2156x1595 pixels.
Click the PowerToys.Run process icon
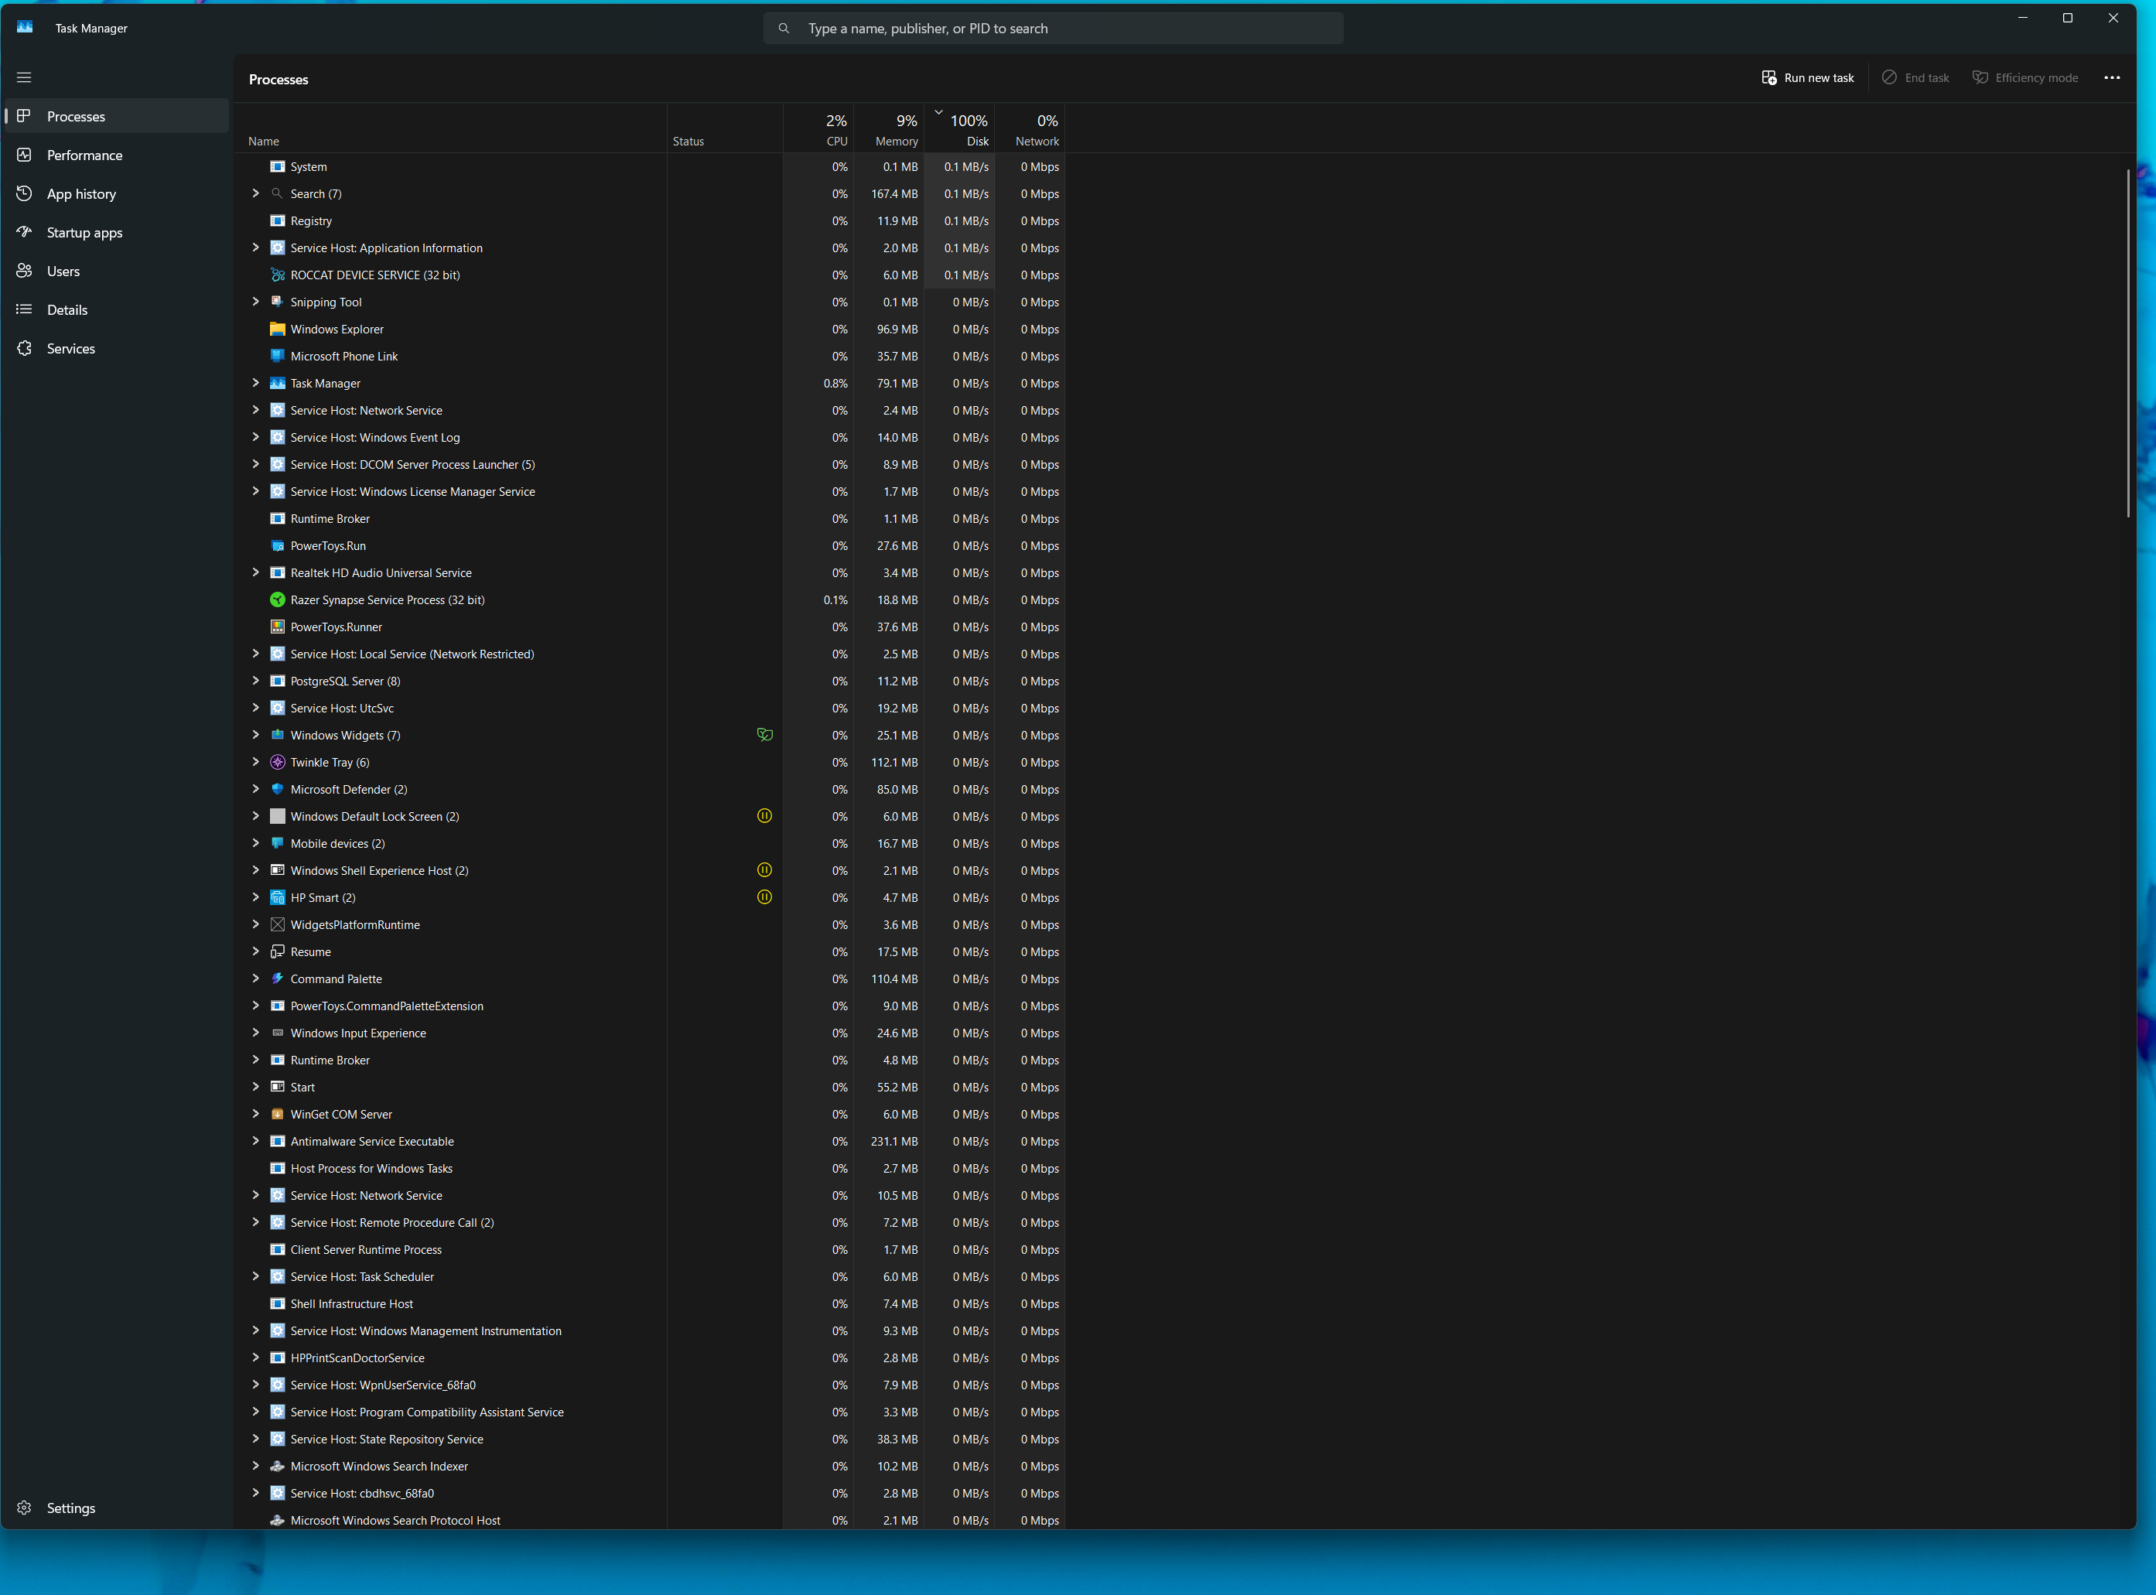point(277,545)
